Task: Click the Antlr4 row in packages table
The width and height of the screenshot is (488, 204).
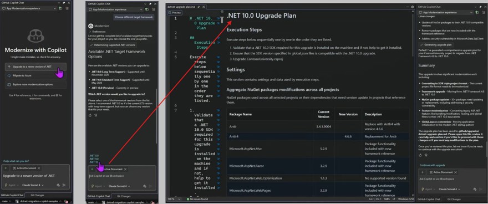Action: coord(318,136)
